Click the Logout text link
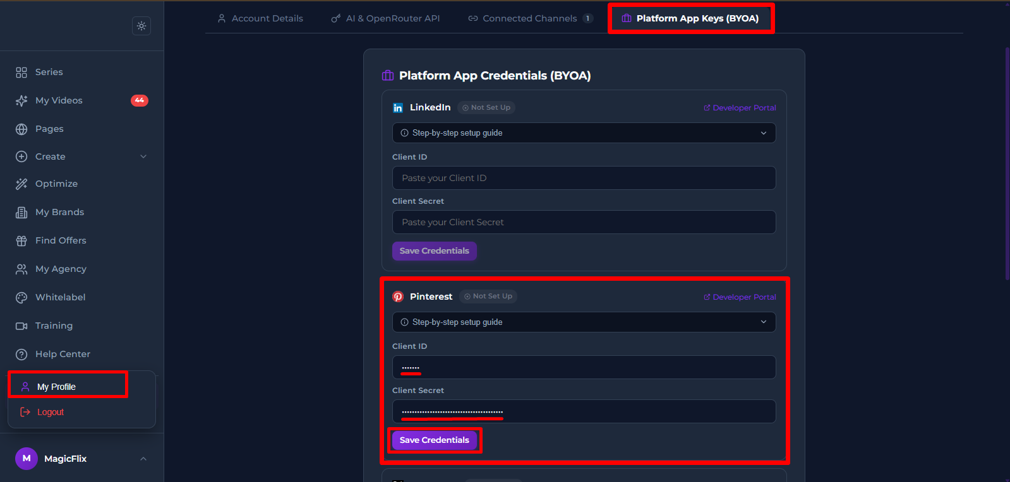This screenshot has height=482, width=1010. click(x=51, y=412)
